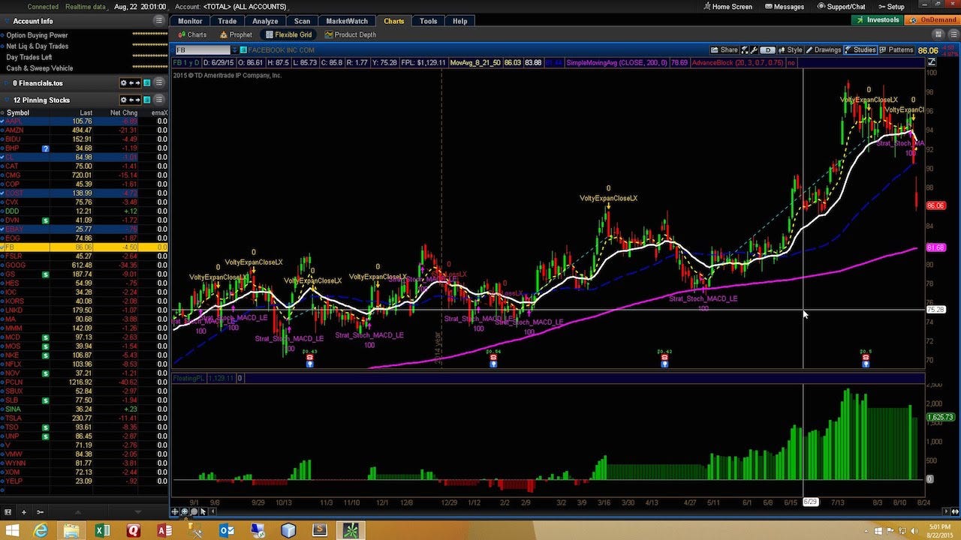Open Home Screen

pos(727,7)
